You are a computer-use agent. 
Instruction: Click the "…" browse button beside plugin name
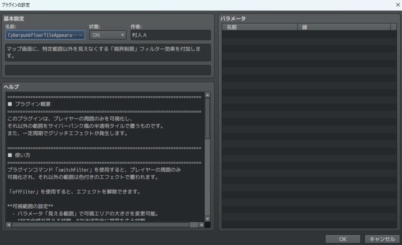point(81,35)
